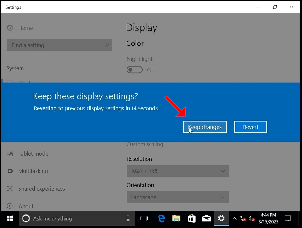Open File Explorer from the taskbar
This screenshot has width=302, height=228.
tap(176, 218)
